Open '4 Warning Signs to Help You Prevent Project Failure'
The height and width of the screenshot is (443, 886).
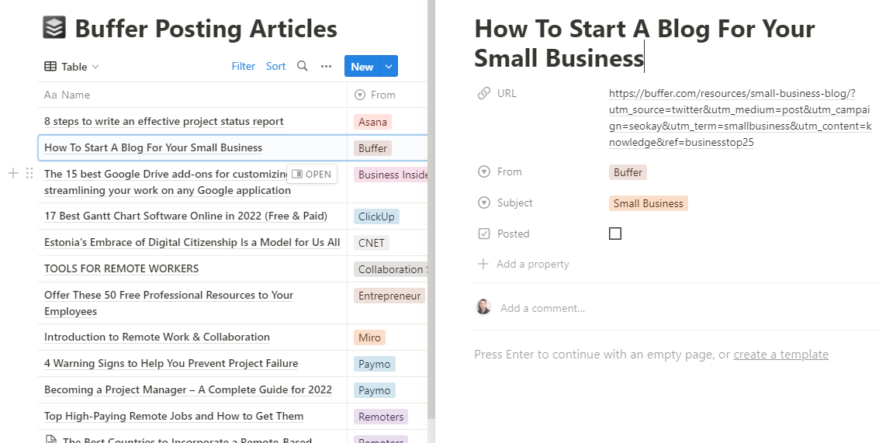point(171,363)
